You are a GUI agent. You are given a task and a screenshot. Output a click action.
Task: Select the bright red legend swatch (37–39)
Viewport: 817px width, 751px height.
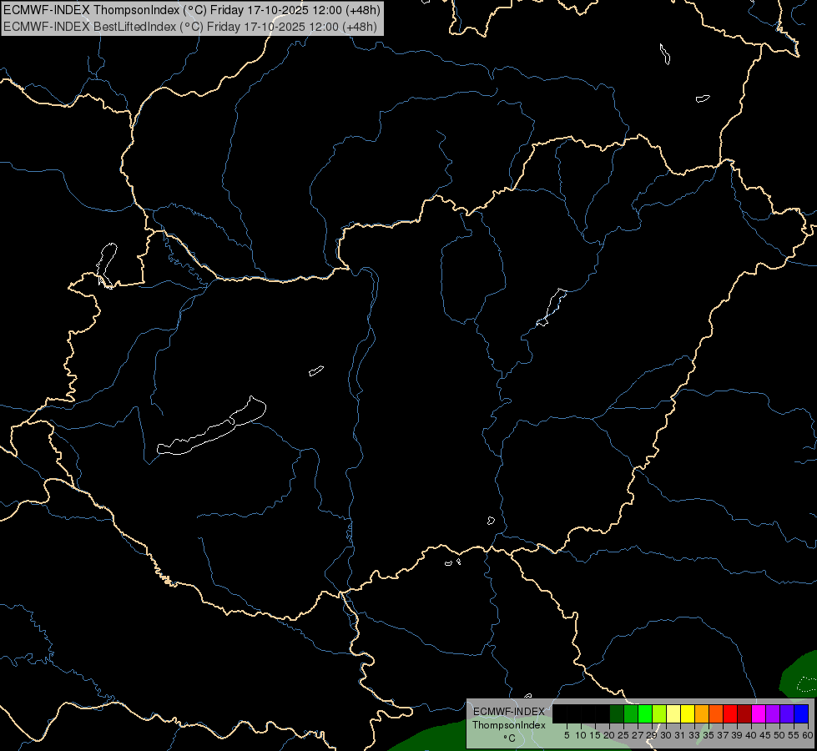point(730,713)
